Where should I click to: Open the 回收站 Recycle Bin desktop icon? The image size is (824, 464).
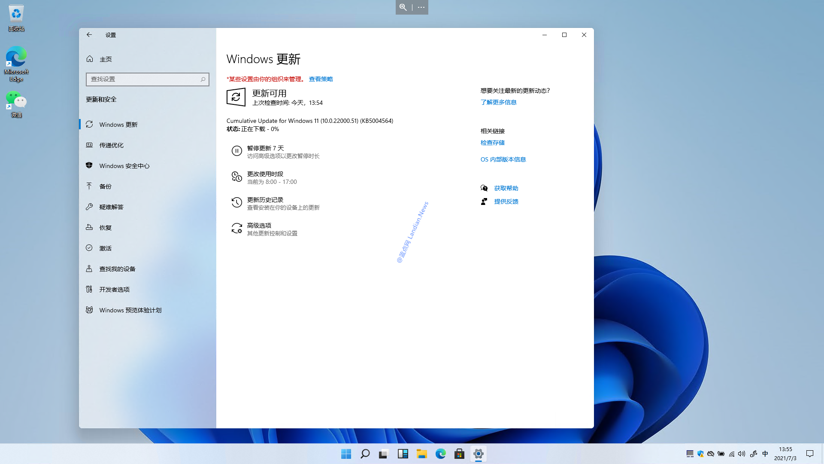click(16, 18)
